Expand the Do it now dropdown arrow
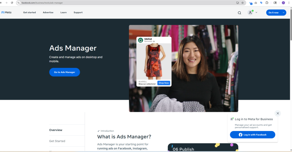This screenshot has height=152, width=292. (x=283, y=13)
